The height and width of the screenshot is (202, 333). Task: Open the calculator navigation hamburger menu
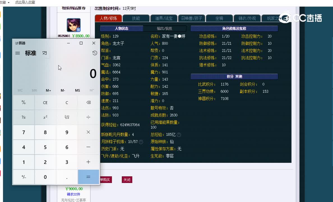[x=18, y=53]
